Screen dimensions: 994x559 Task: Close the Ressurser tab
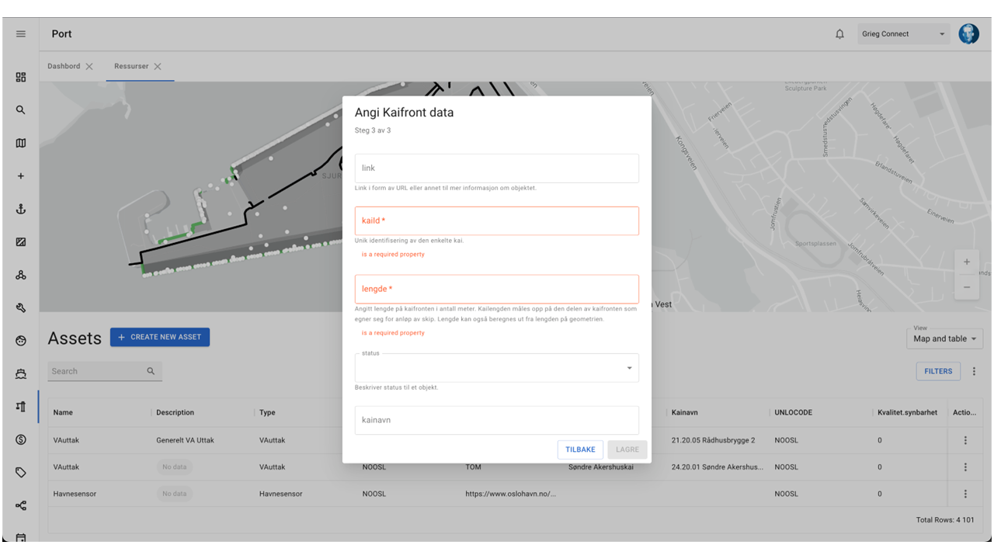(x=158, y=67)
